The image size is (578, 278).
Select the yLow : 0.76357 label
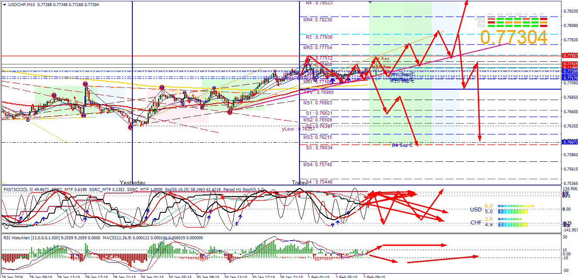point(298,129)
